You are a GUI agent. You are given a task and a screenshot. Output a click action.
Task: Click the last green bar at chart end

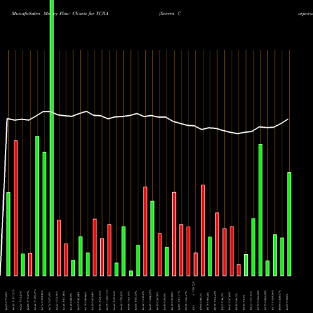click(x=289, y=224)
